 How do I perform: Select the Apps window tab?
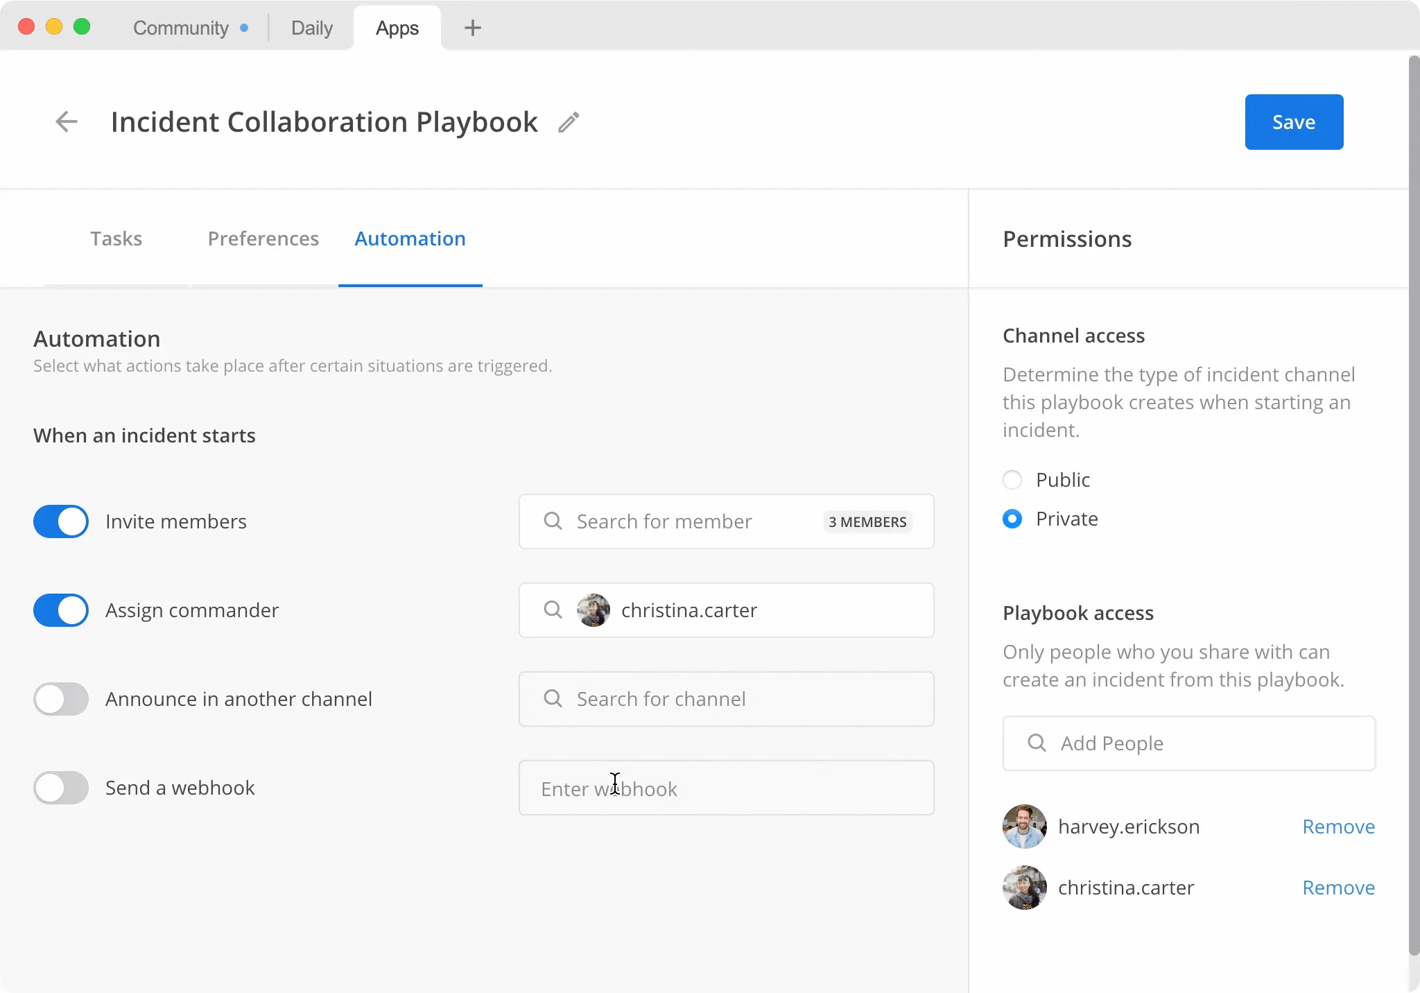[397, 28]
